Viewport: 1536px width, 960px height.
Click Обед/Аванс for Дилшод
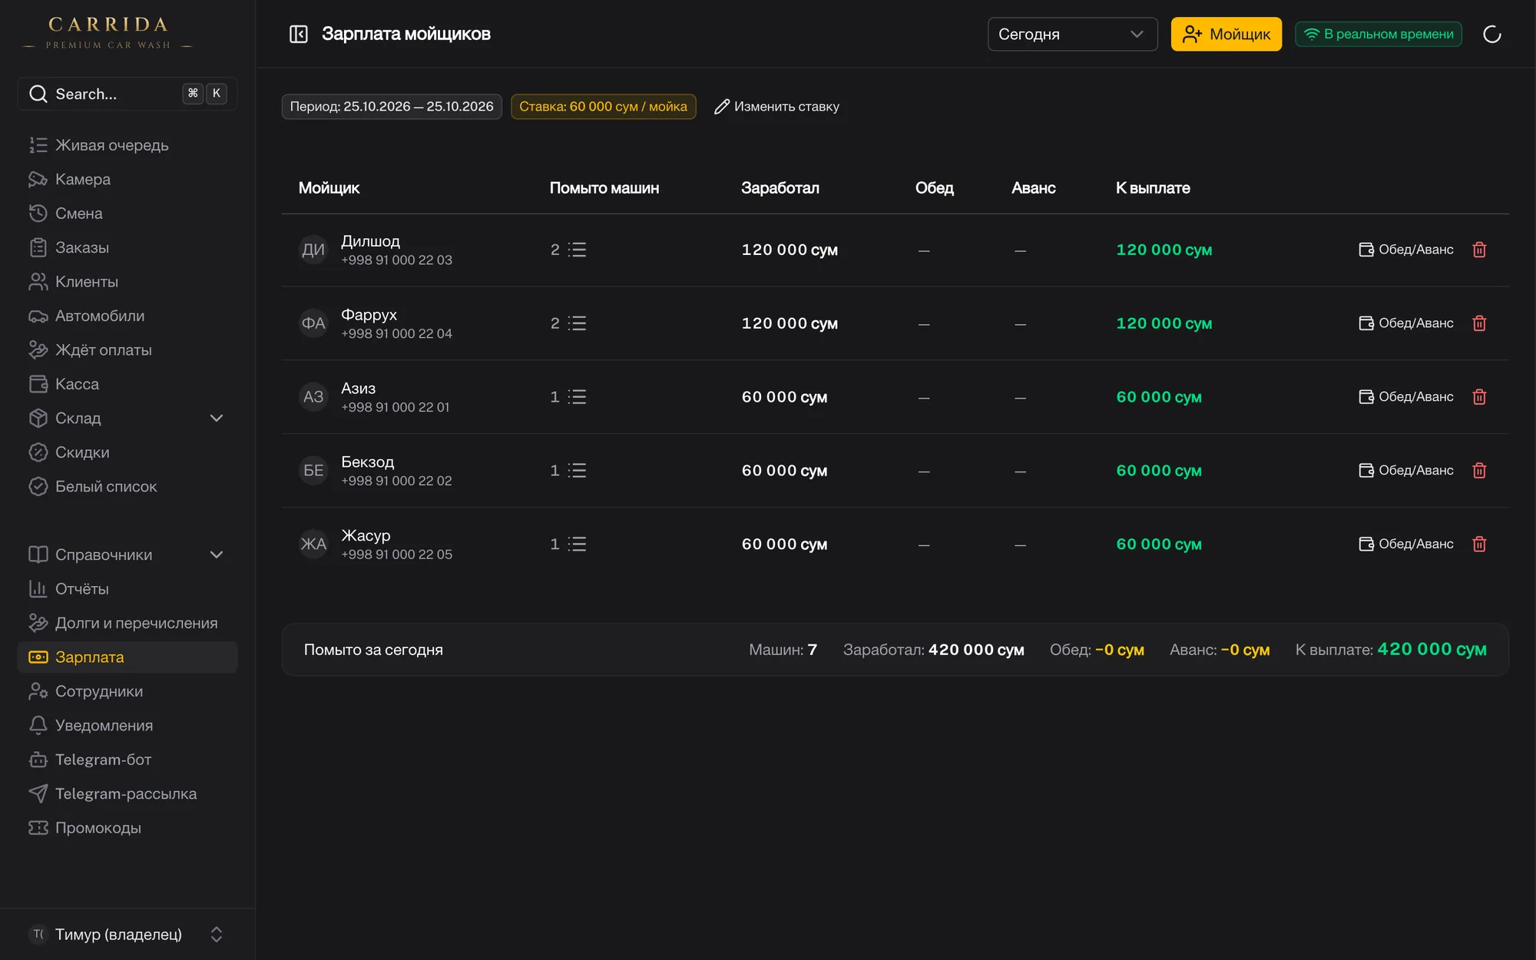point(1405,250)
